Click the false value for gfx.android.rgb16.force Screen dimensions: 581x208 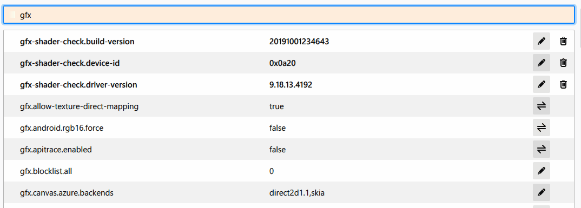click(278, 128)
